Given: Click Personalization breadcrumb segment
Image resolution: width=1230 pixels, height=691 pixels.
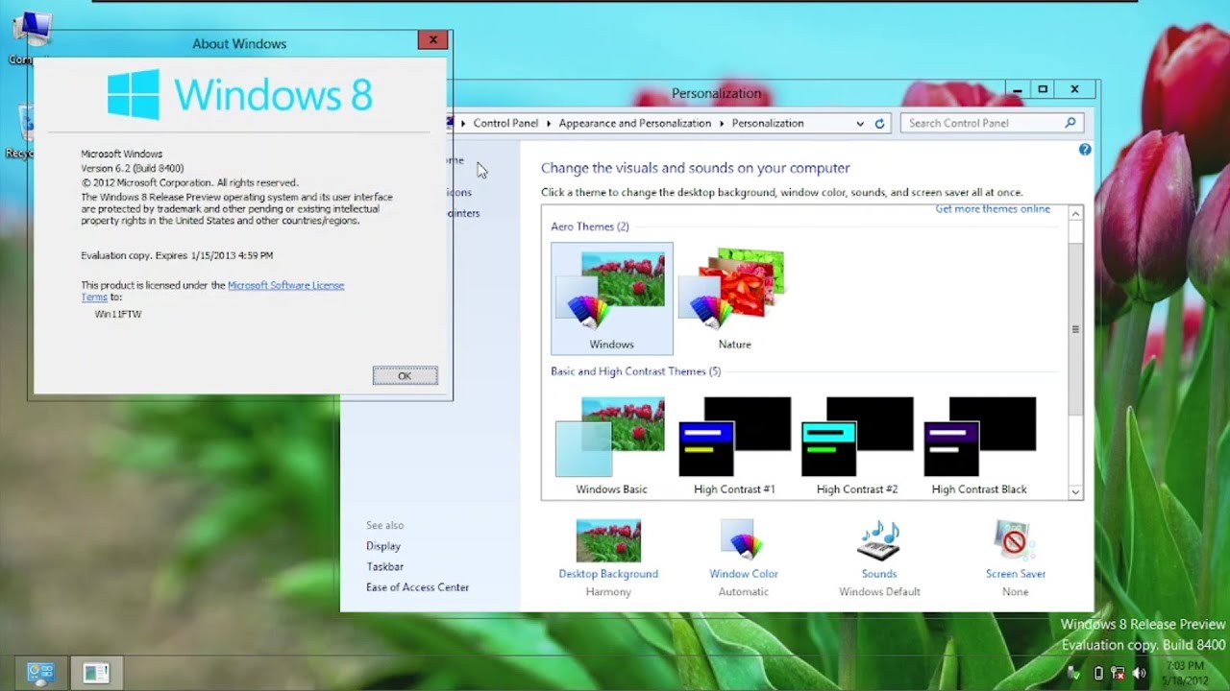Looking at the screenshot, I should [x=768, y=124].
